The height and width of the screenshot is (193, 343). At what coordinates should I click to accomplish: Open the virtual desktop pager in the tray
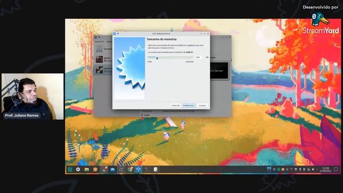pos(269,169)
